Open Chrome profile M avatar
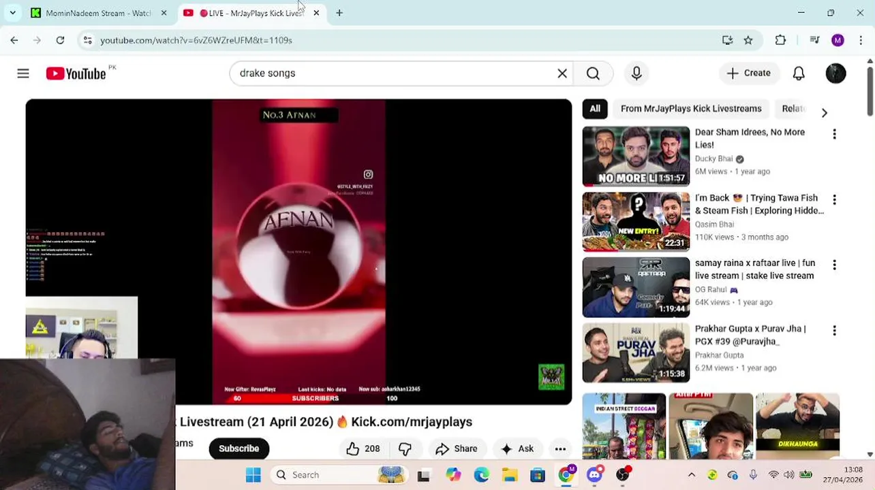 tap(838, 40)
